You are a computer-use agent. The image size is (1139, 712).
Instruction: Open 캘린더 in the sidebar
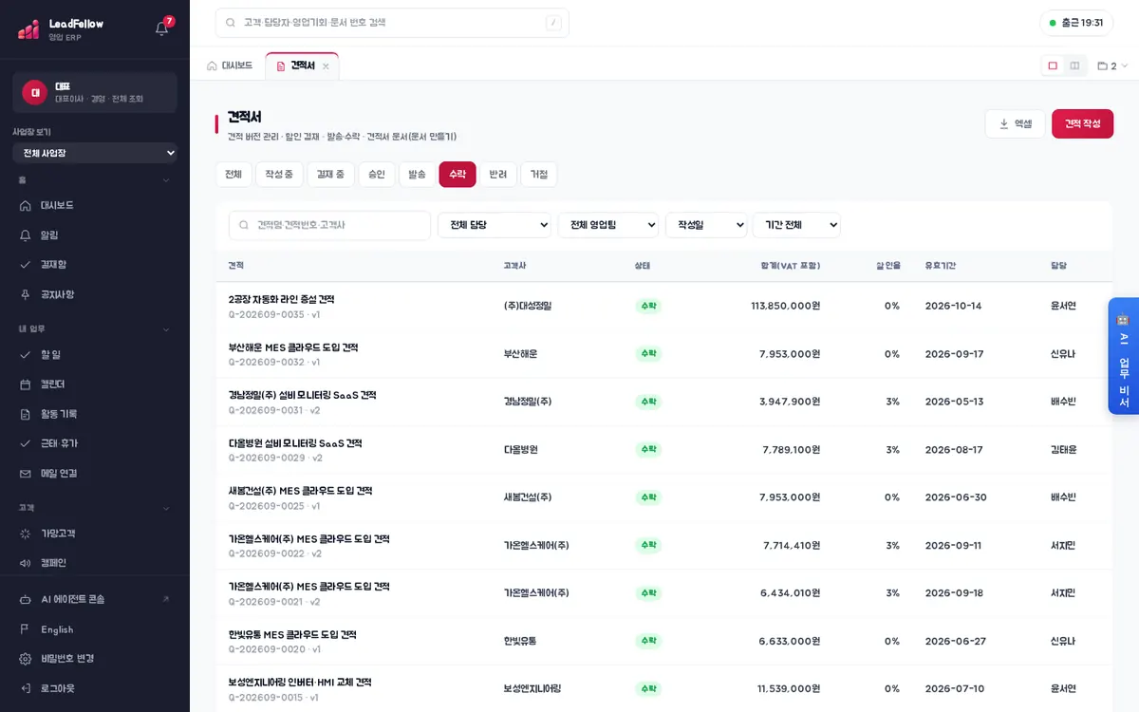[x=95, y=384]
